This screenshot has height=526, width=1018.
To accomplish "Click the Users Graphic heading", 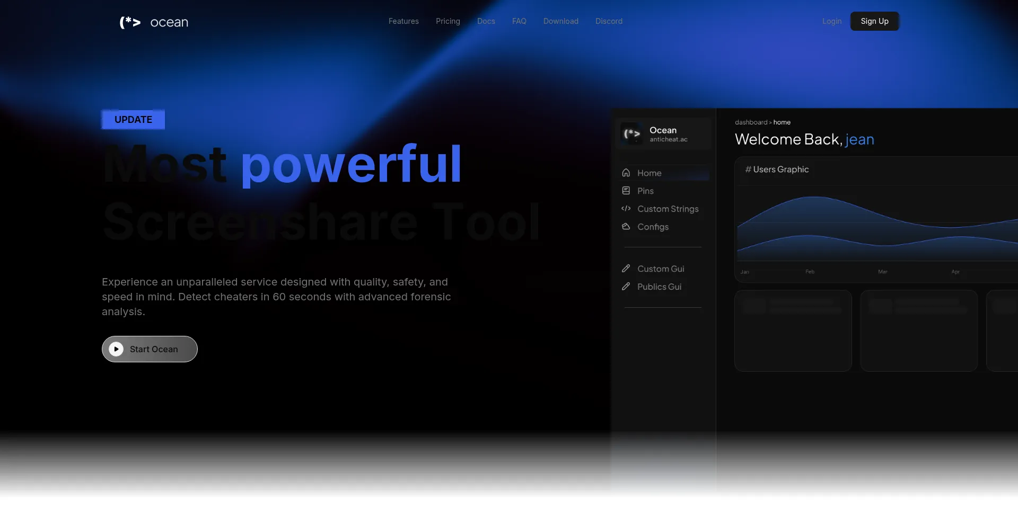I will click(x=780, y=170).
